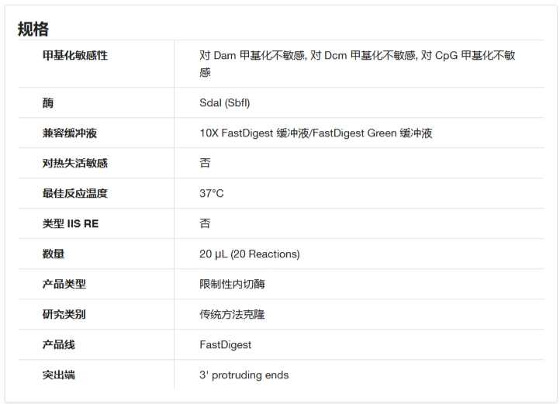Select the 兼容缓冲液 row label

coord(70,133)
